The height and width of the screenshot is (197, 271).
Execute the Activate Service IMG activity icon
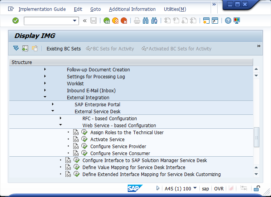point(84,140)
